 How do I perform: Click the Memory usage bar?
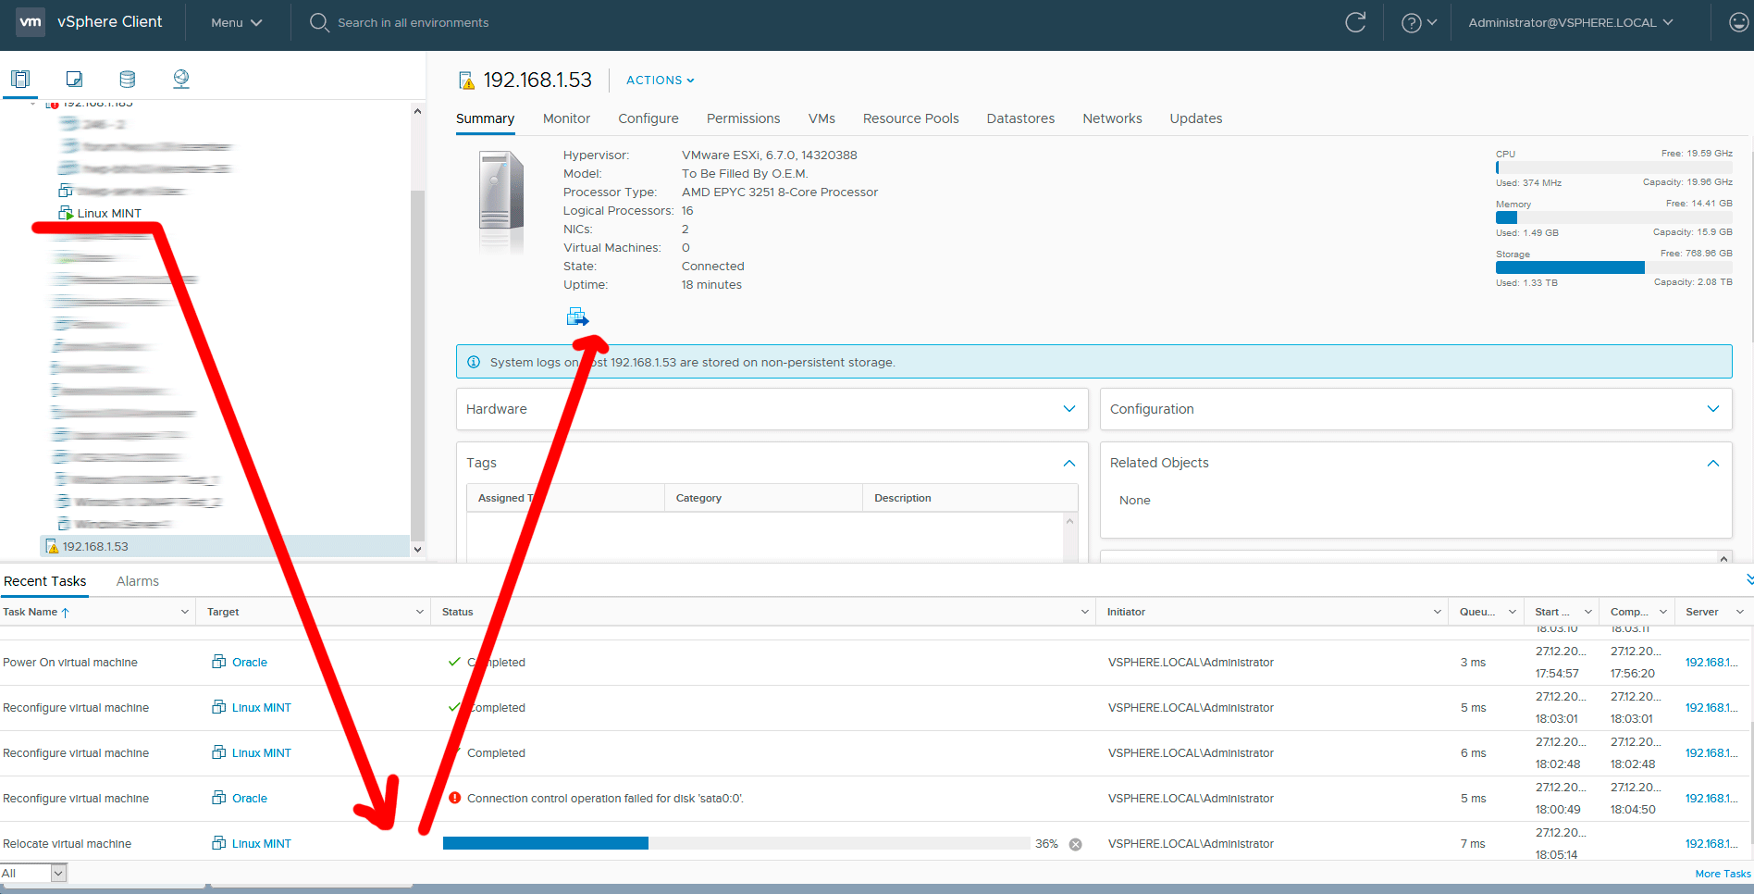[x=1613, y=217]
